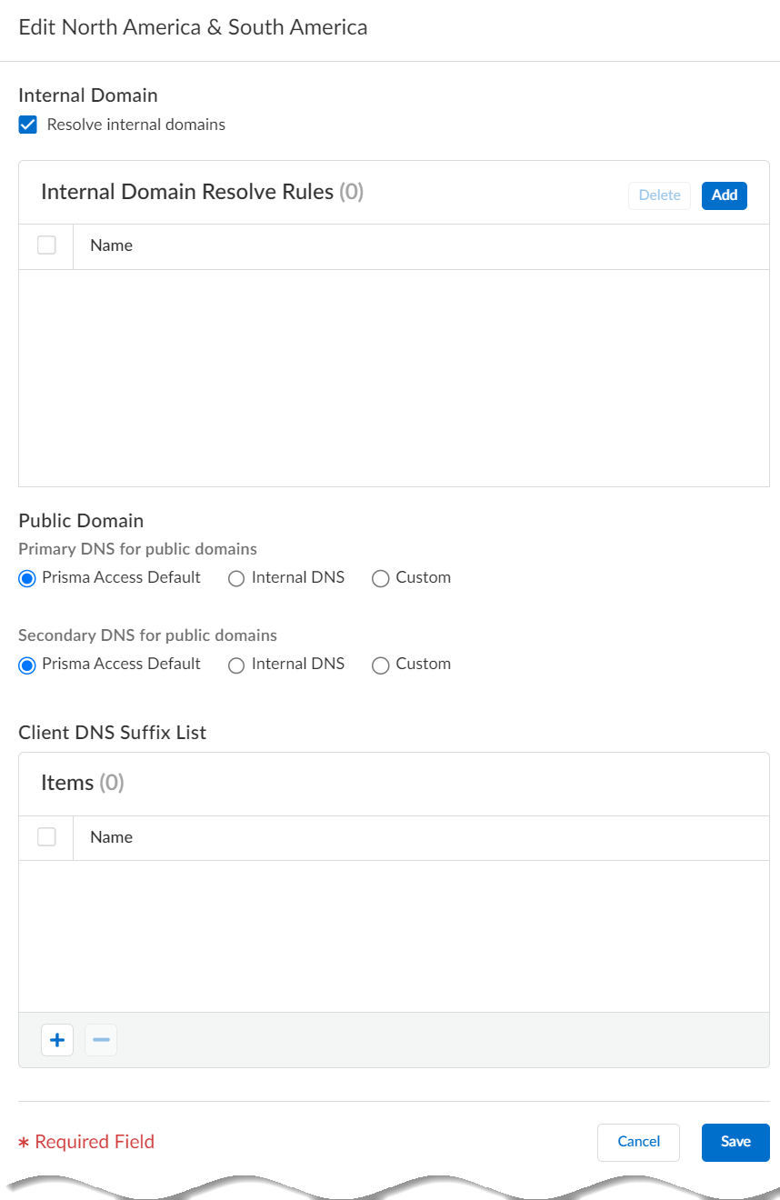Viewport: 780px width, 1200px height.
Task: Click the Resolve internal domains label text
Action: [x=136, y=125]
